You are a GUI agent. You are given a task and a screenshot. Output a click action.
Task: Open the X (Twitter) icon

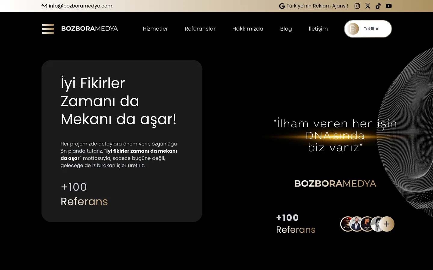click(368, 6)
